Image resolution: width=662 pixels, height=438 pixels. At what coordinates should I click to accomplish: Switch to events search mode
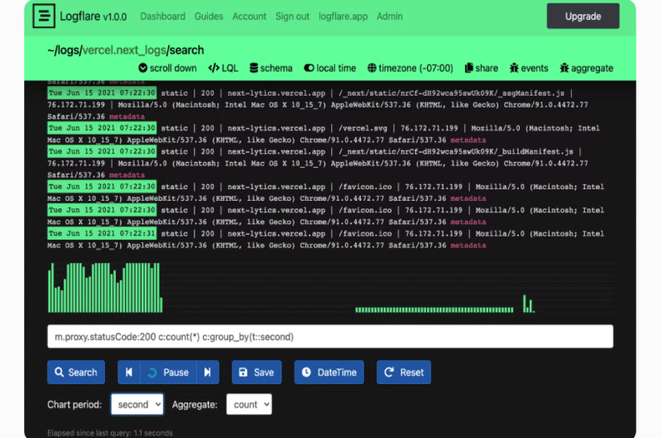pyautogui.click(x=529, y=68)
